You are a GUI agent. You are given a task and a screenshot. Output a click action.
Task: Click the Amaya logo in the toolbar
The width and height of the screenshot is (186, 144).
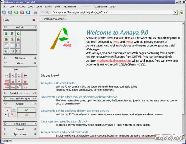[181, 12]
